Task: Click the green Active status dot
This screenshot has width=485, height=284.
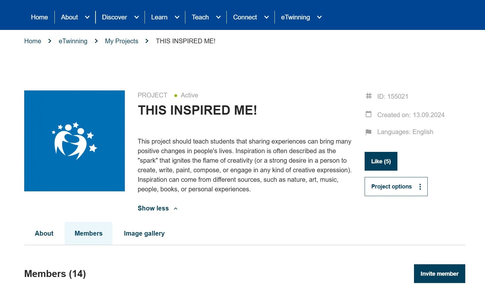Action: pos(175,95)
